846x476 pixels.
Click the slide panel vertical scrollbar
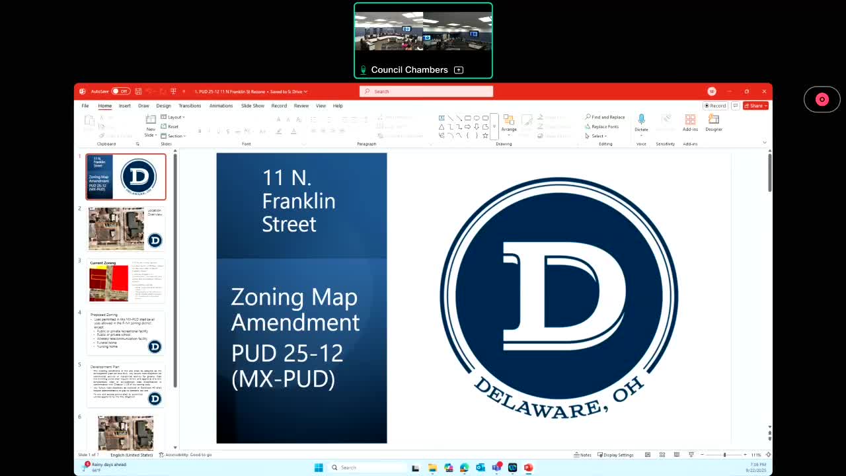point(175,271)
